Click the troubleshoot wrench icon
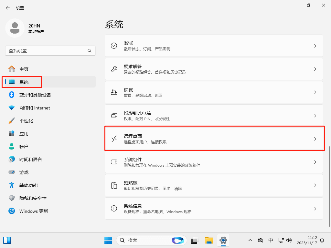 pyautogui.click(x=114, y=69)
